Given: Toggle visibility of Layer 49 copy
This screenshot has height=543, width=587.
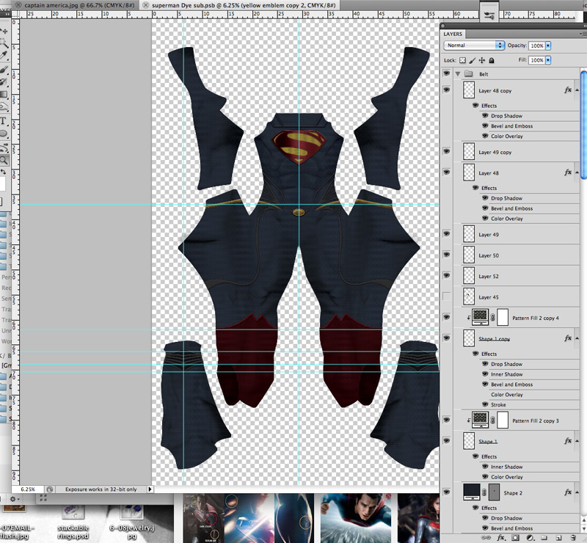Looking at the screenshot, I should click(446, 151).
